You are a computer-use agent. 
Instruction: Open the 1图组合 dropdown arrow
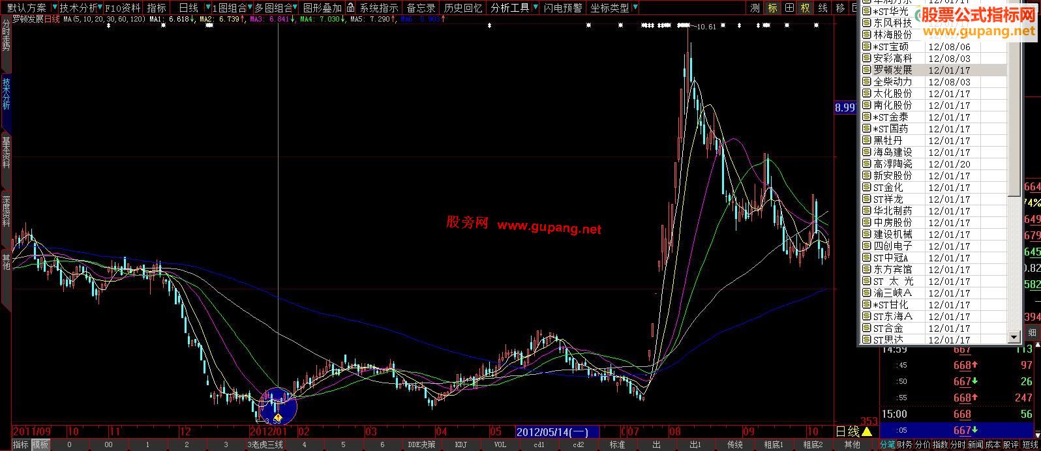(251, 8)
